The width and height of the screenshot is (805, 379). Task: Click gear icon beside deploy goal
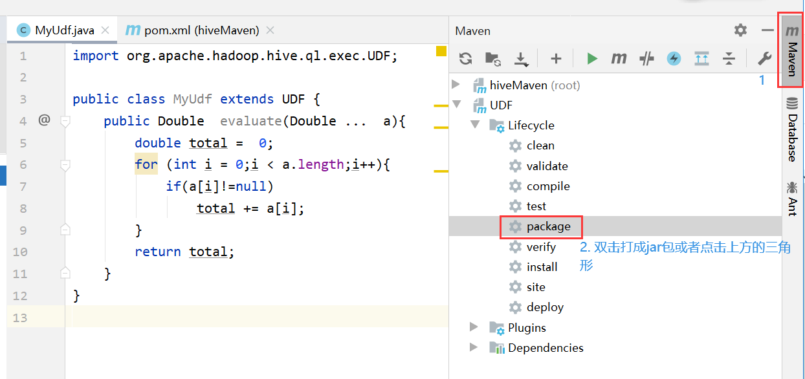click(515, 307)
